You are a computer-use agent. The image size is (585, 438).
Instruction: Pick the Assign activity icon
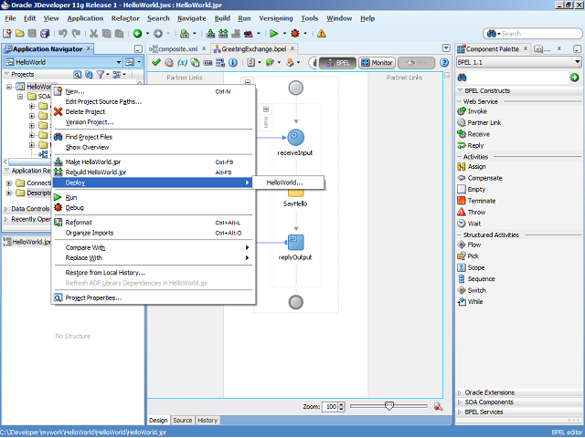point(462,167)
